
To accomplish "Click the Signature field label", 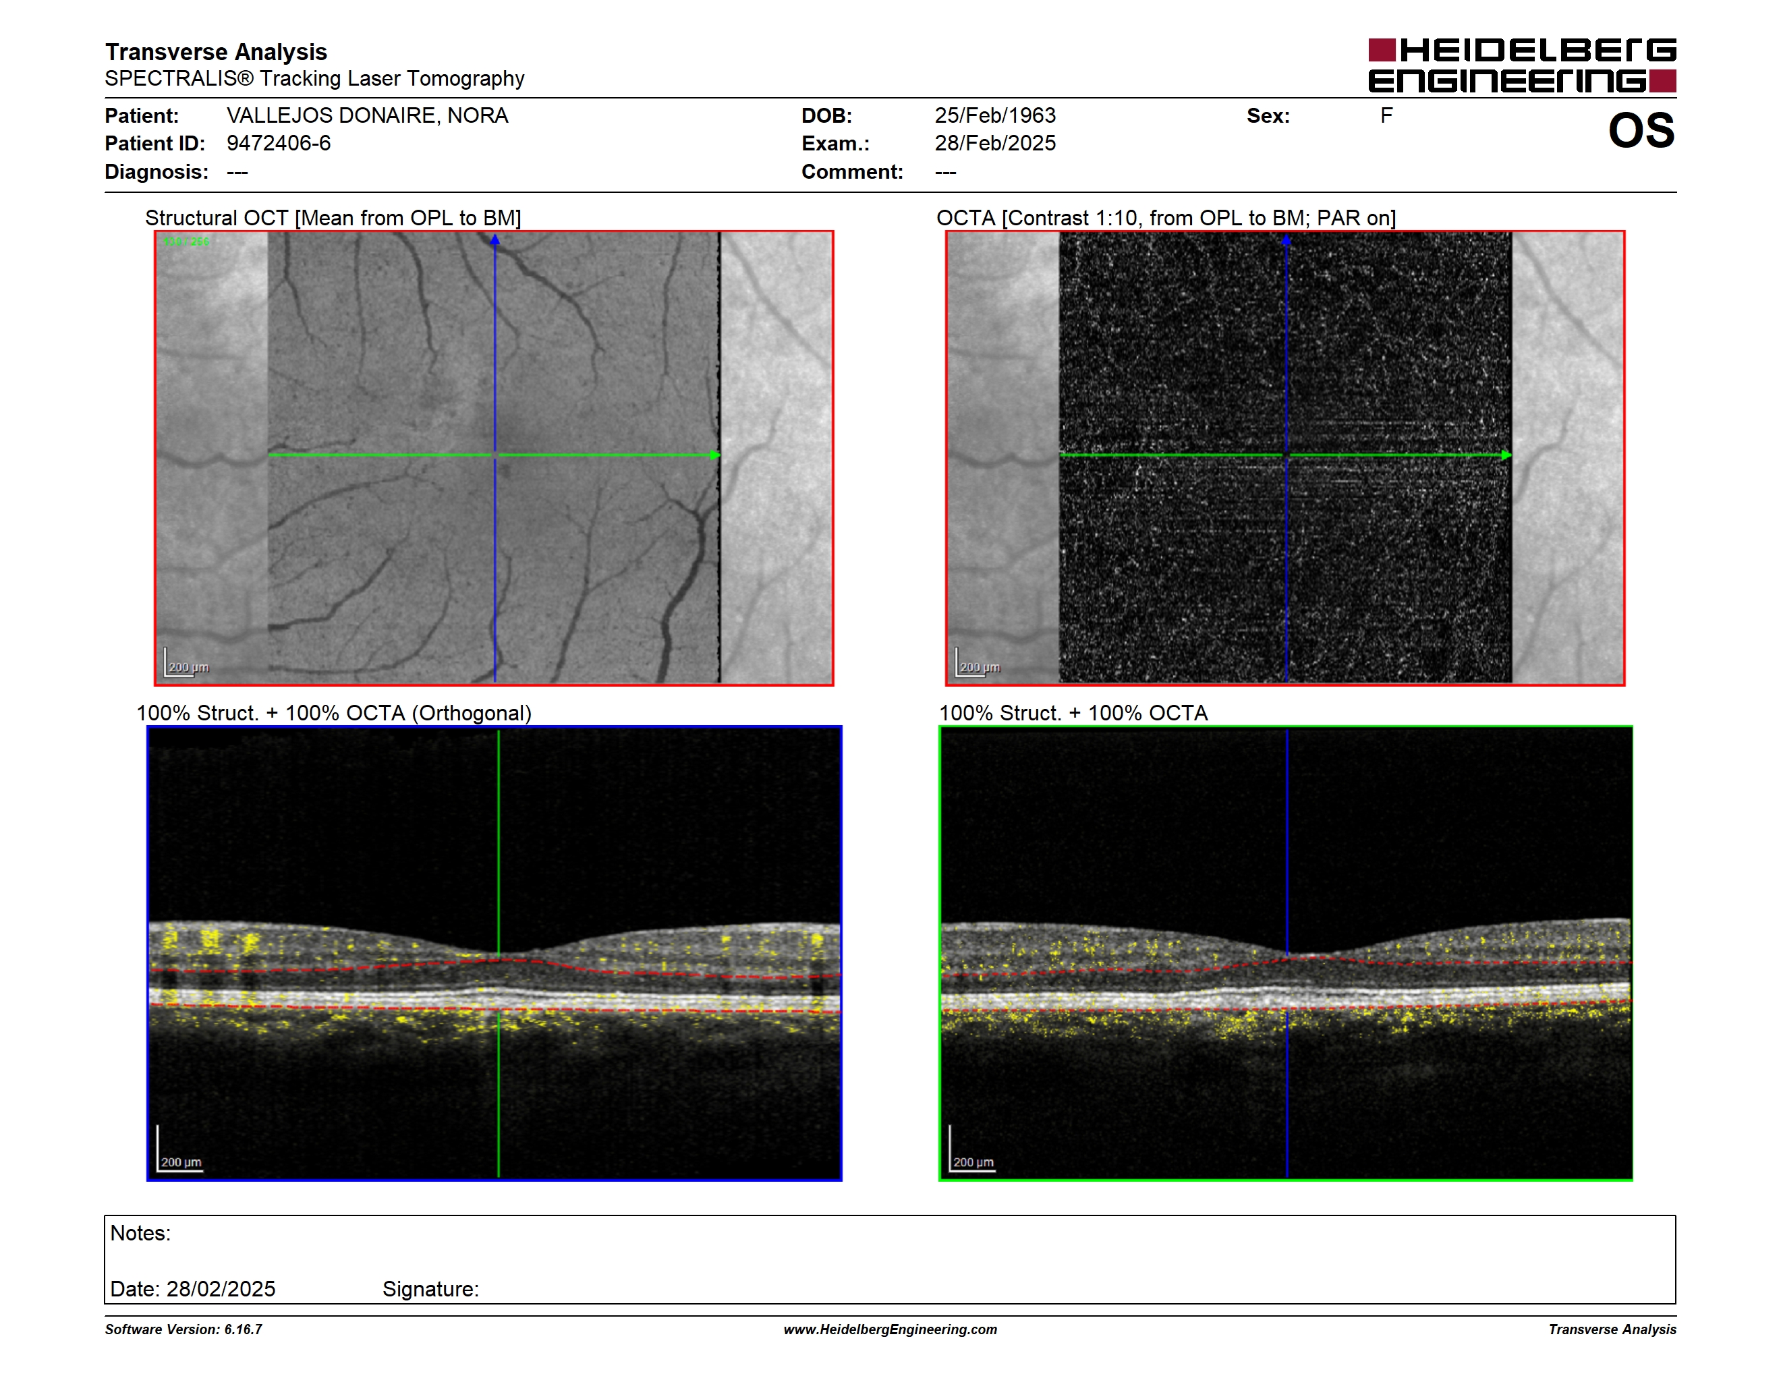I will pyautogui.click(x=430, y=1289).
